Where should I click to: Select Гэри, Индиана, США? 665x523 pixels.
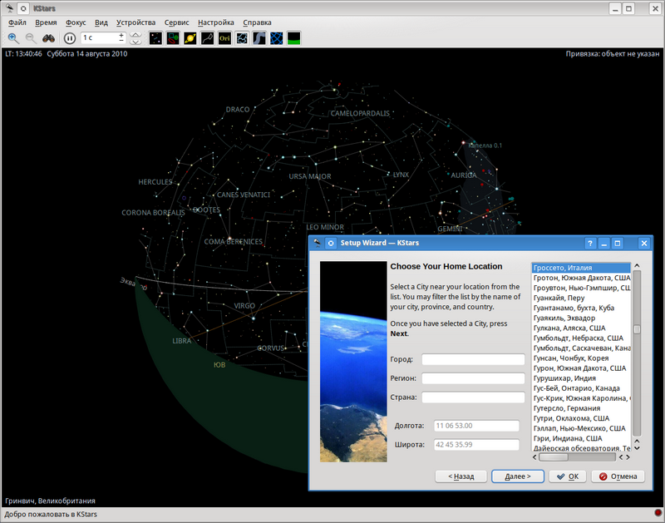click(581, 438)
